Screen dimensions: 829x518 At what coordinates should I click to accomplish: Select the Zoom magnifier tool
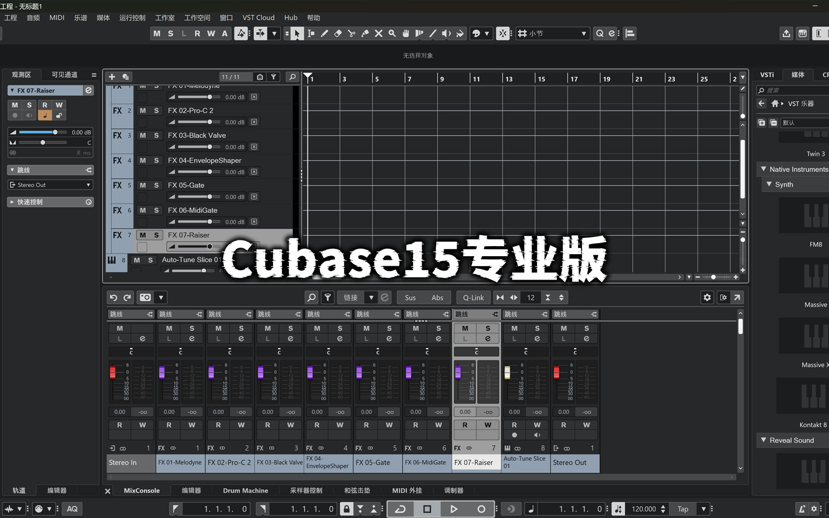[x=392, y=33]
